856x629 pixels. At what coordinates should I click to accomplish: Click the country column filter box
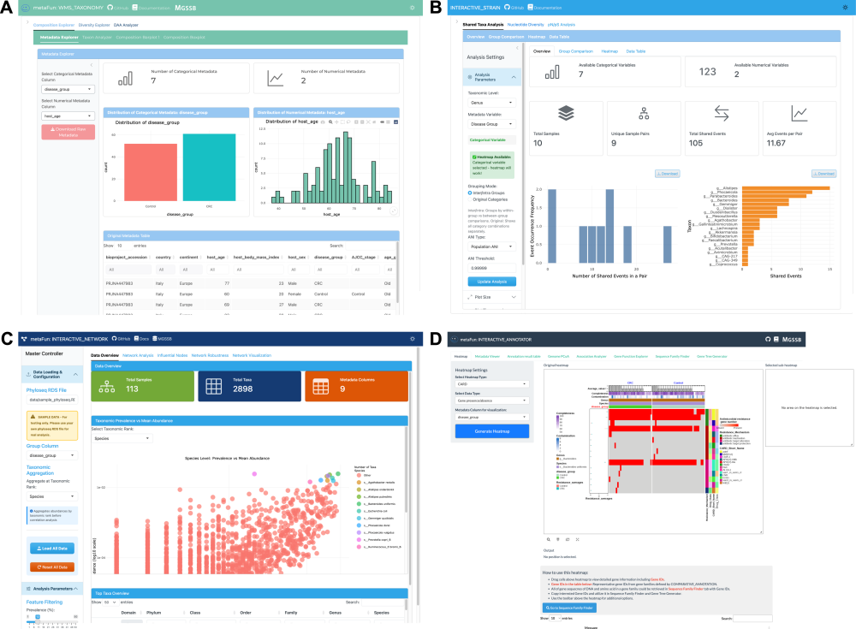coord(164,270)
